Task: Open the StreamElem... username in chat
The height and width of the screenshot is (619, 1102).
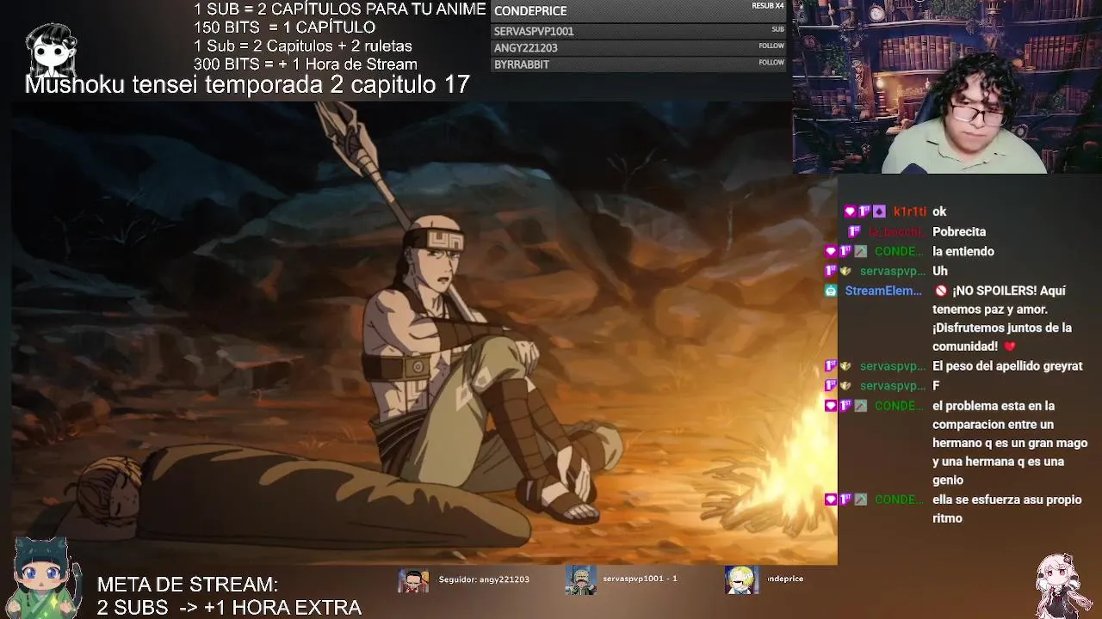Action: 883,291
